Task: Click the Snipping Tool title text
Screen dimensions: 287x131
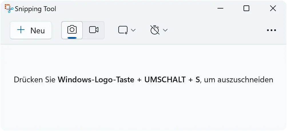Action: (x=35, y=9)
